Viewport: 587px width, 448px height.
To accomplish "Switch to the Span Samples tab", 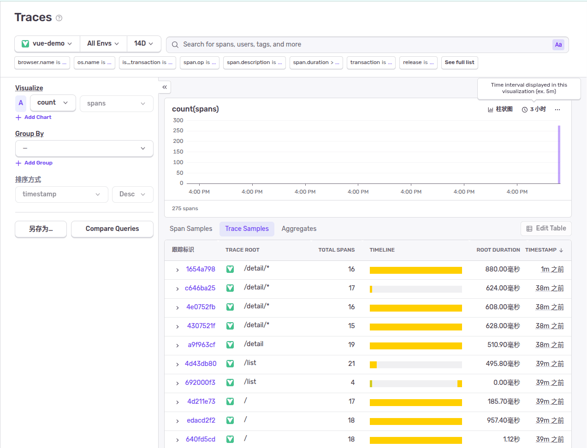I will pyautogui.click(x=191, y=229).
